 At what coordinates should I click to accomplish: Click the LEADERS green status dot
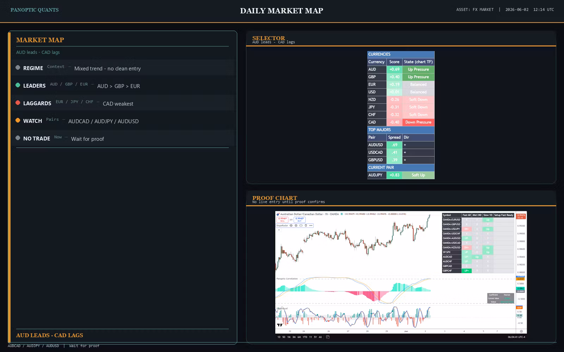18,85
